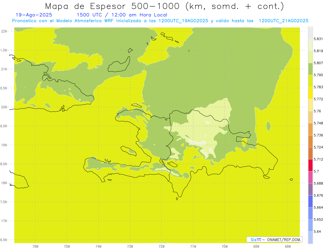Screen dimensions: 323x250
Task: Pick the light gray swatch above 5.831
Action: click(310, 33)
